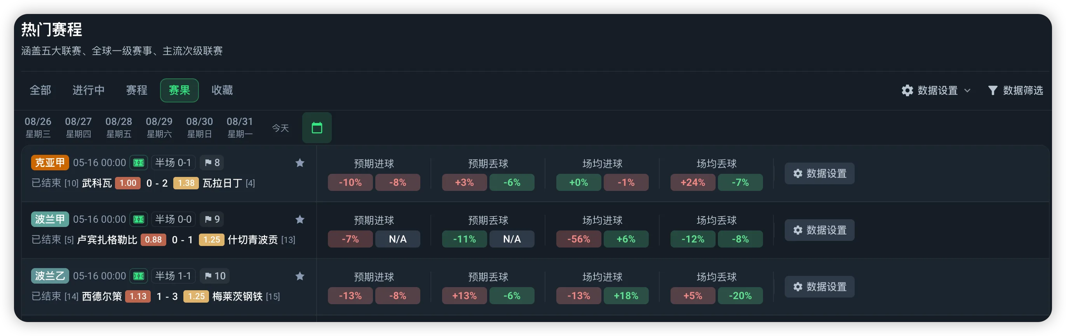Click the corner flag 8 badge
Viewport: 1066px width, 336px height.
212,163
